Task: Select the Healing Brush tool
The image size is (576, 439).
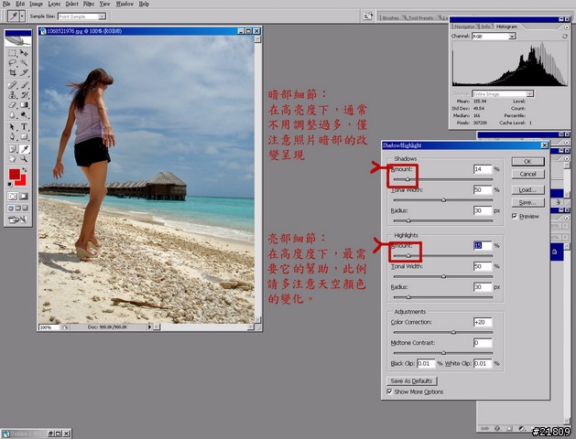Action: [x=13, y=85]
